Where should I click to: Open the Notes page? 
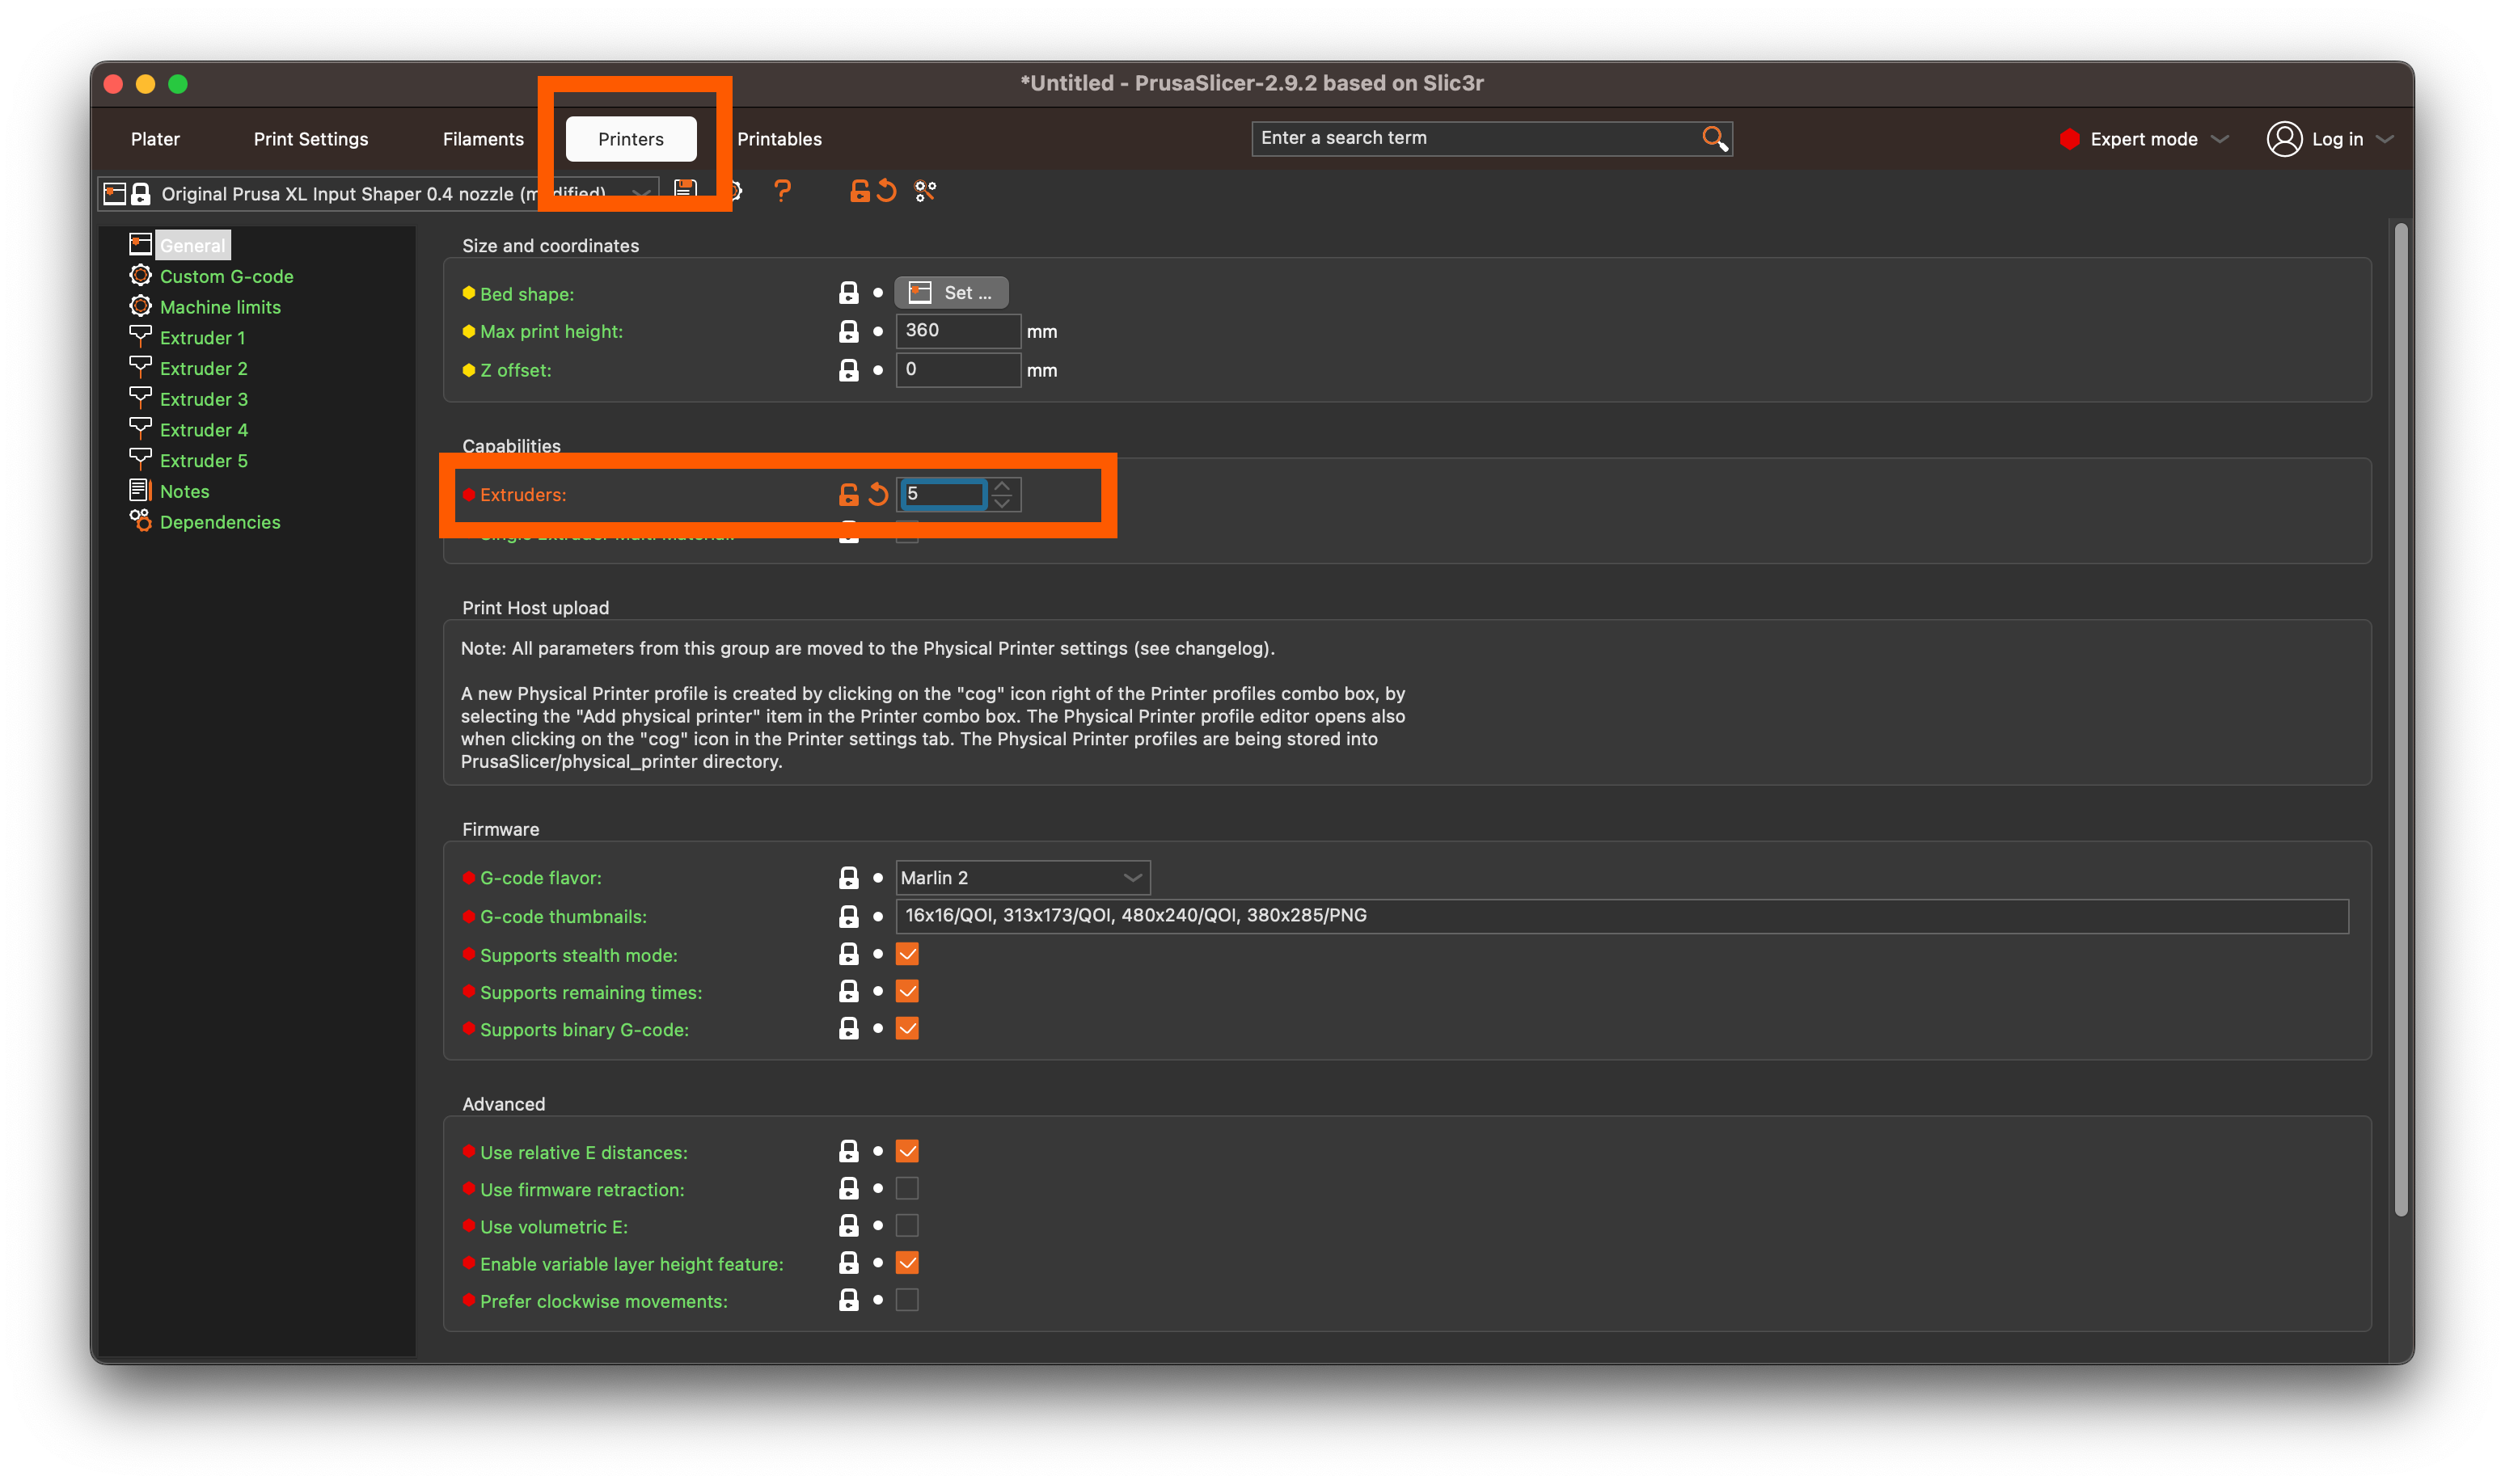pos(184,492)
